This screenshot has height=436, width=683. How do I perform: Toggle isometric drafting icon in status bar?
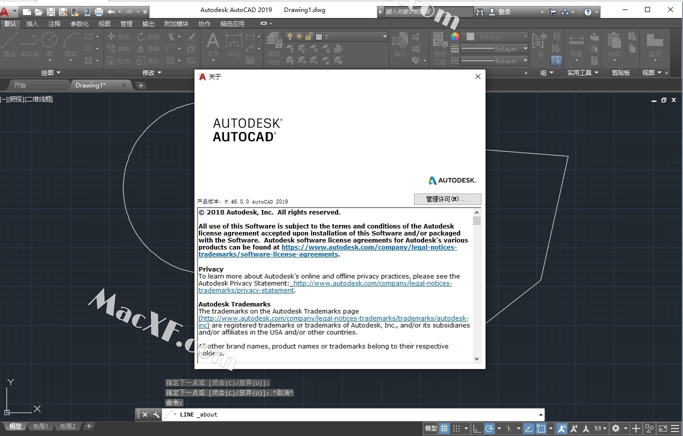pyautogui.click(x=509, y=428)
